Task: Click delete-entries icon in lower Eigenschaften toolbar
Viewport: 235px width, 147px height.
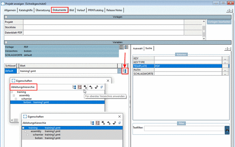Action: click(98, 123)
